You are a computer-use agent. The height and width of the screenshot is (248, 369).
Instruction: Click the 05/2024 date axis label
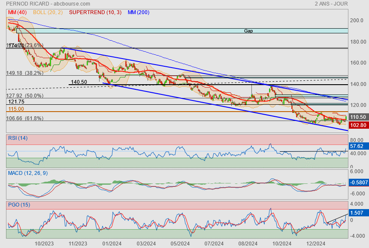pos(180,244)
